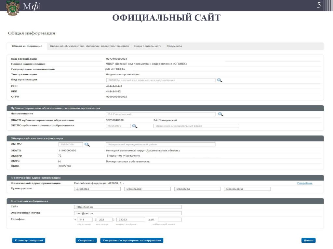Click the К списку сведений button
The width and height of the screenshot is (333, 249).
[29, 240]
